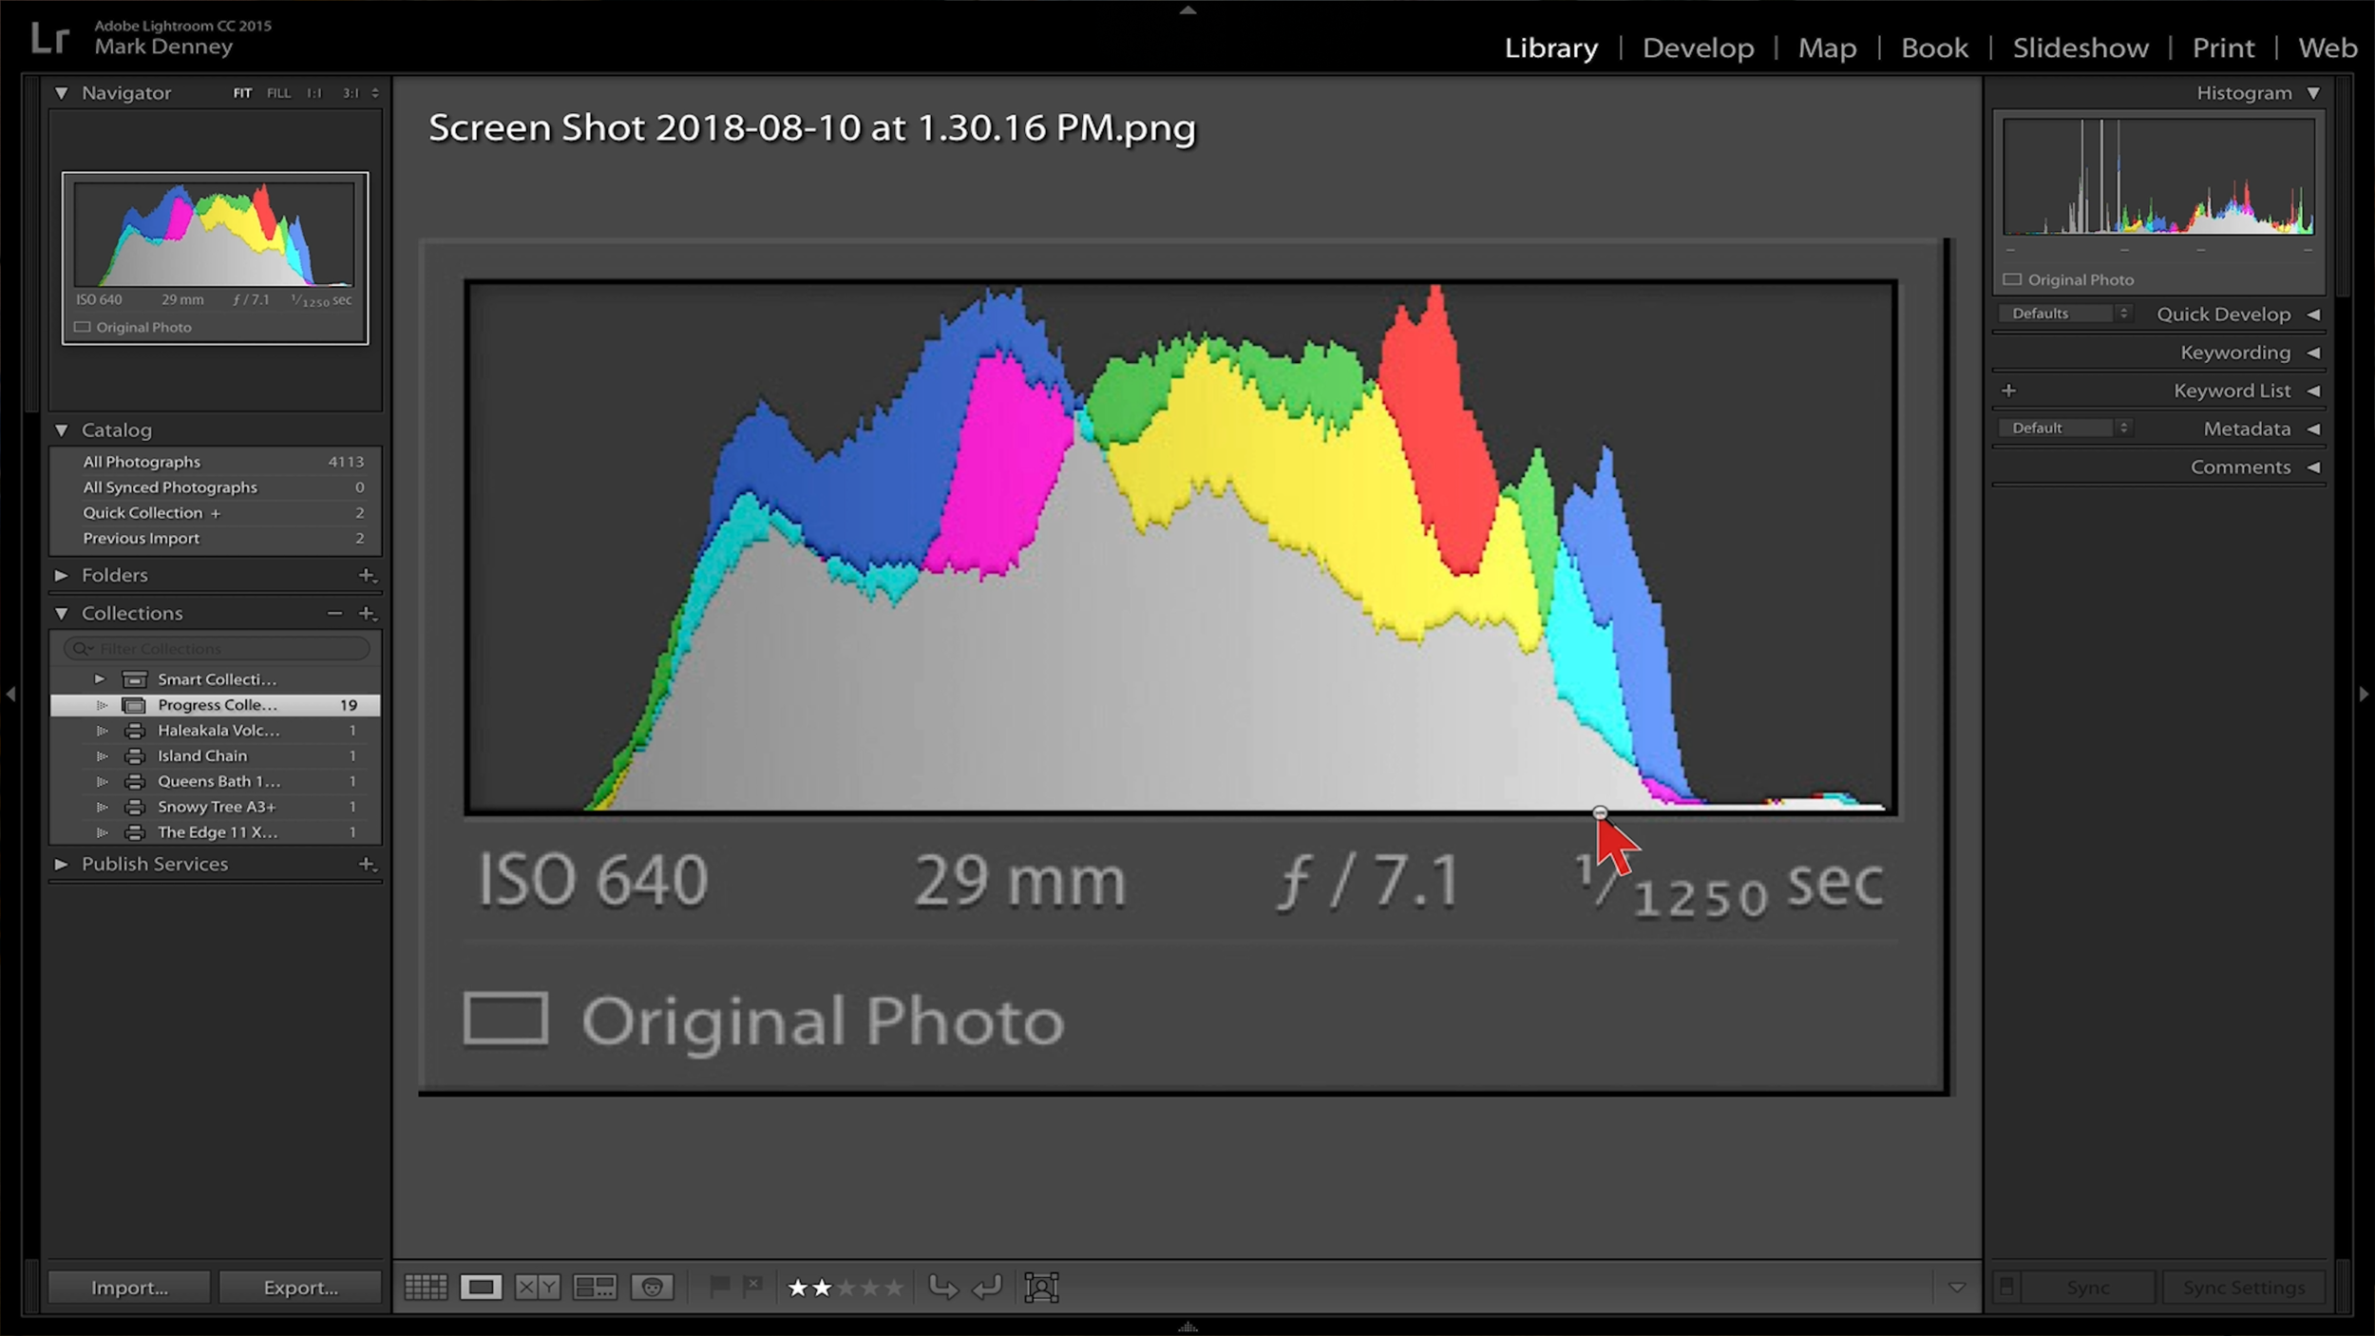This screenshot has height=1336, width=2375.
Task: Flag photo as Picked
Action: click(719, 1287)
